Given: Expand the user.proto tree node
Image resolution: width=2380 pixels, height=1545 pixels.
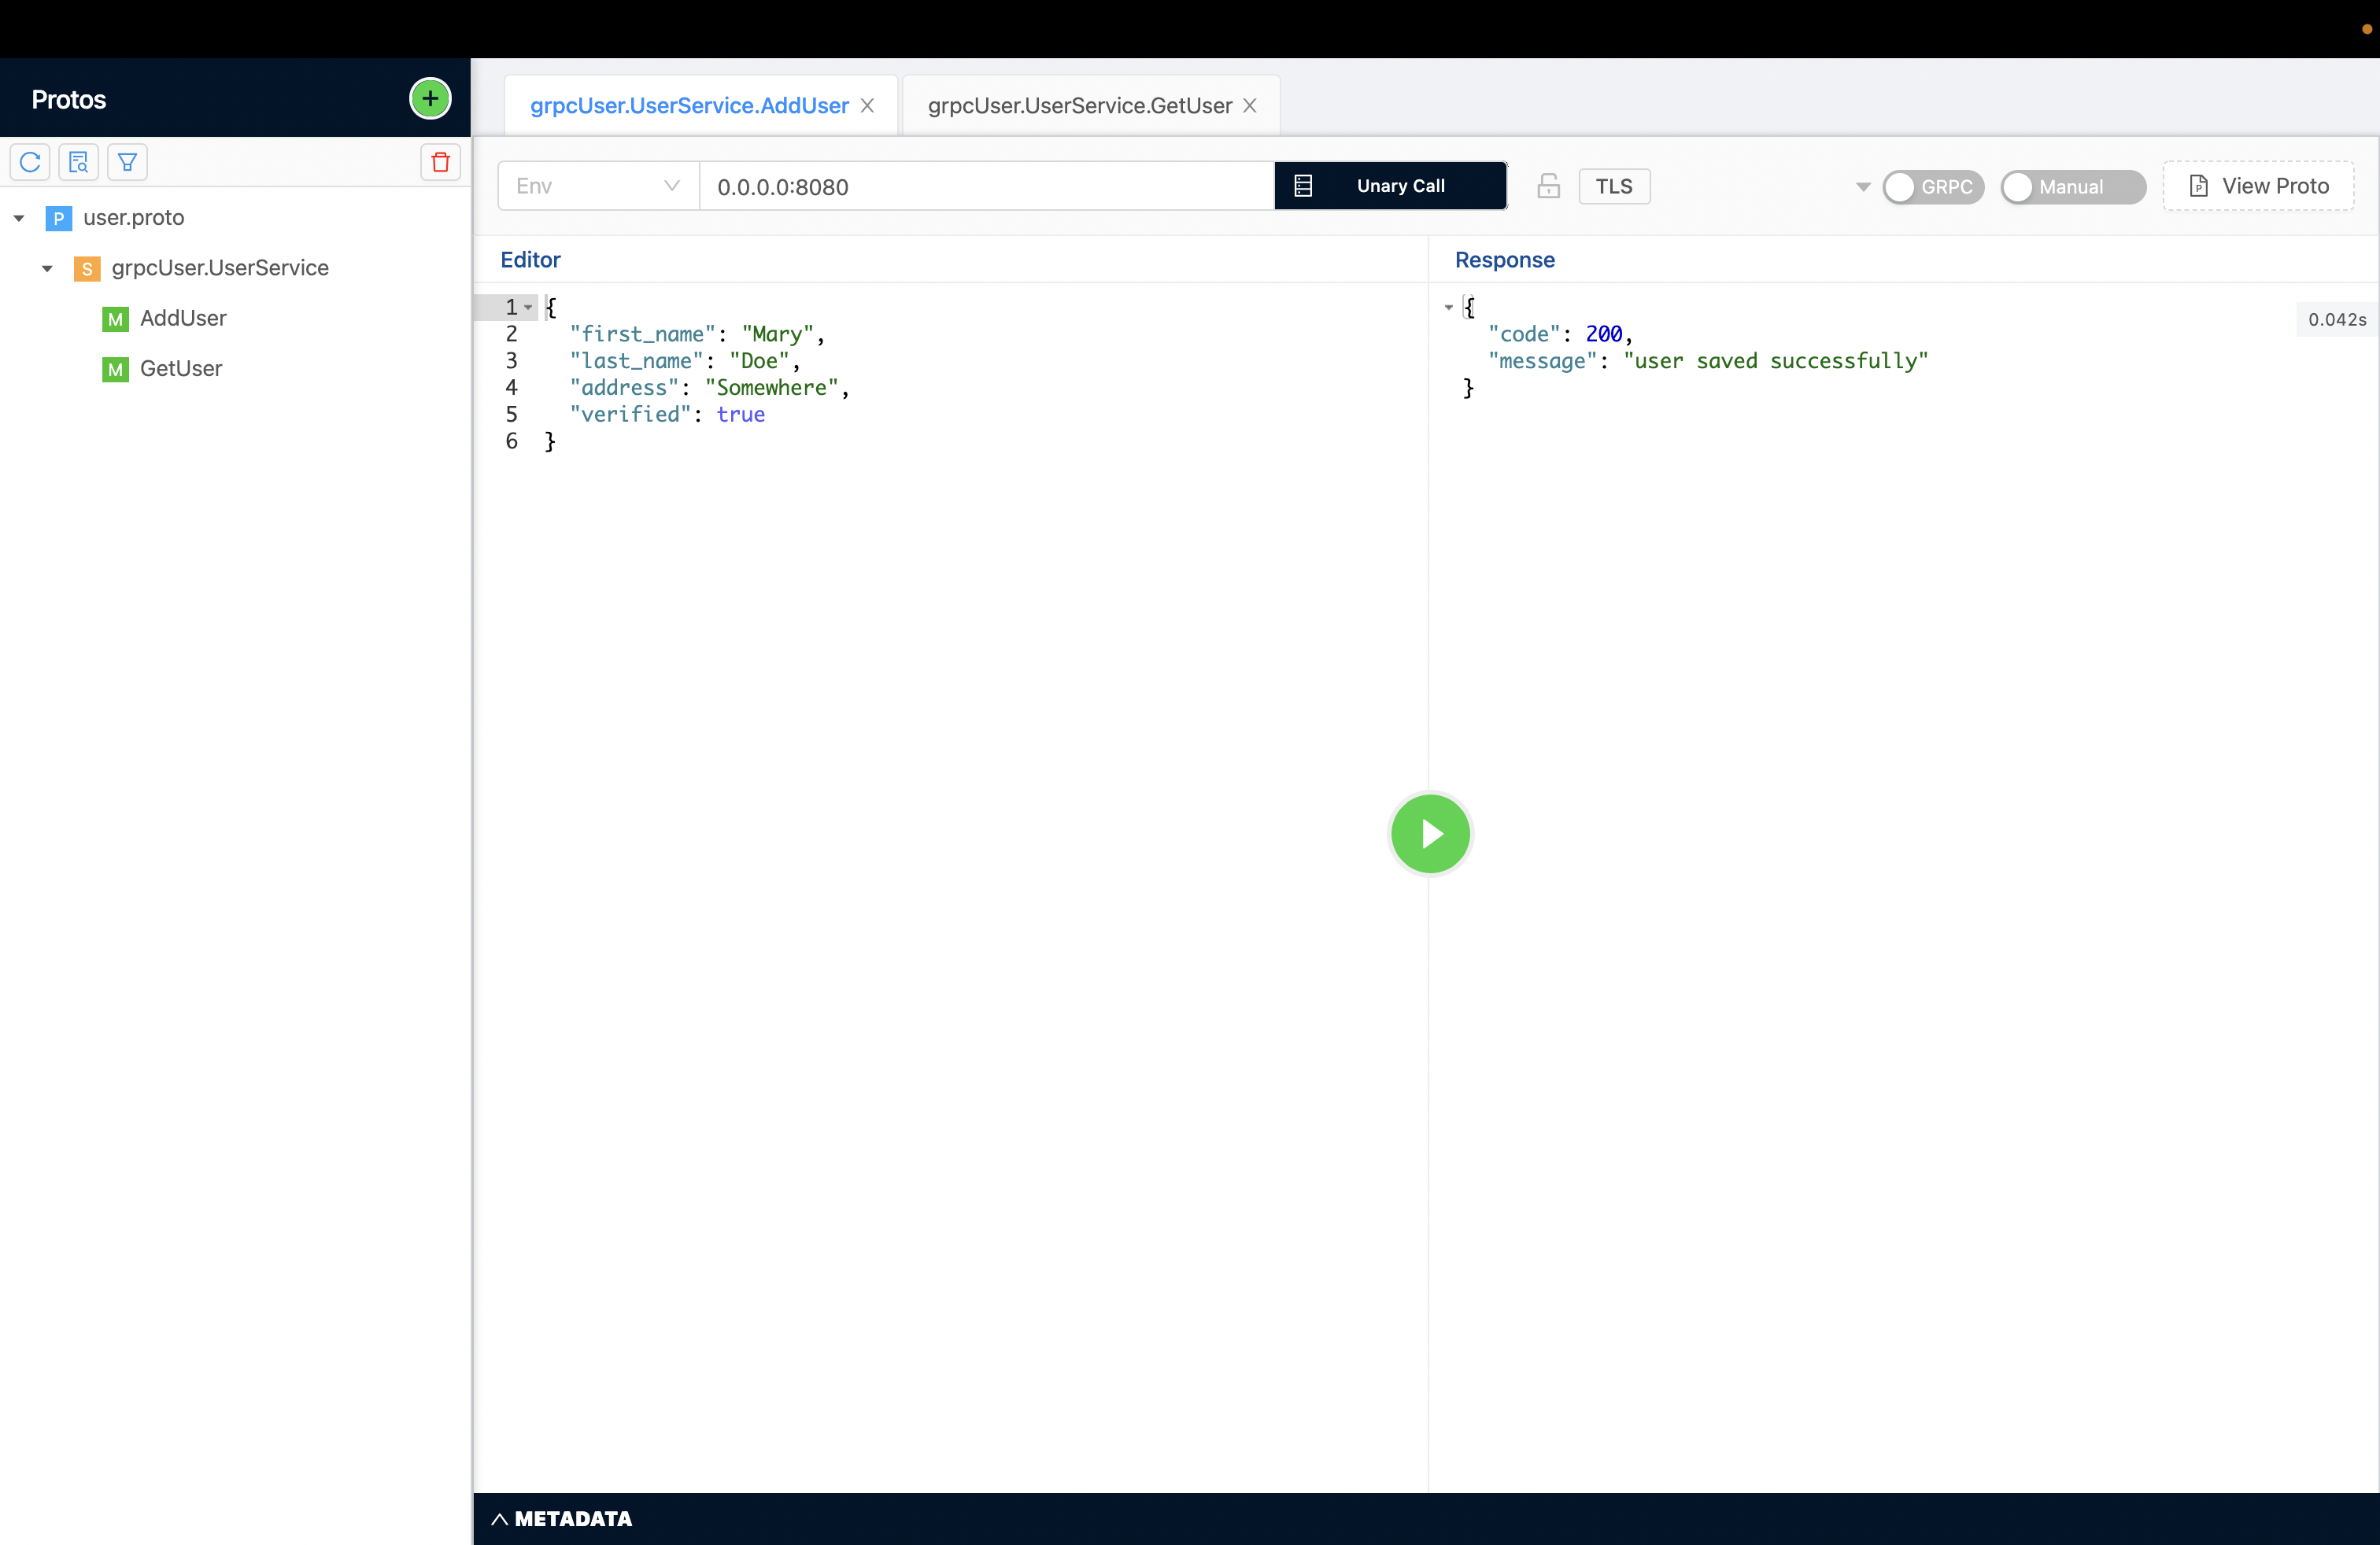Looking at the screenshot, I should 19,217.
